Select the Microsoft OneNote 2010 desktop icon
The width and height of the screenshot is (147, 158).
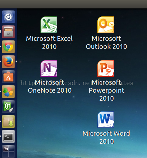pos(49,69)
